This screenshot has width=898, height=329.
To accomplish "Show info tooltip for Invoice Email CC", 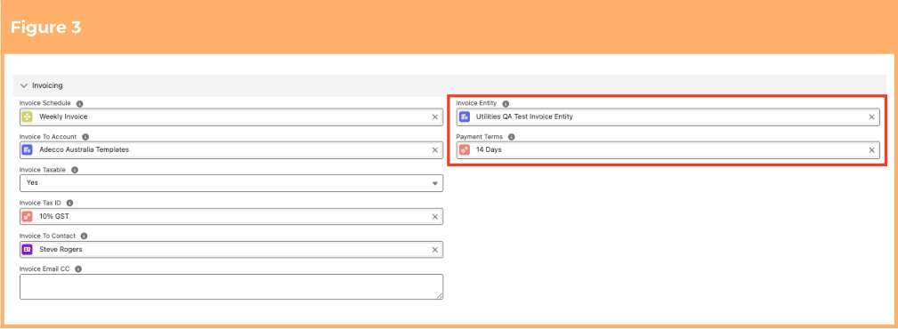I will (x=78, y=269).
